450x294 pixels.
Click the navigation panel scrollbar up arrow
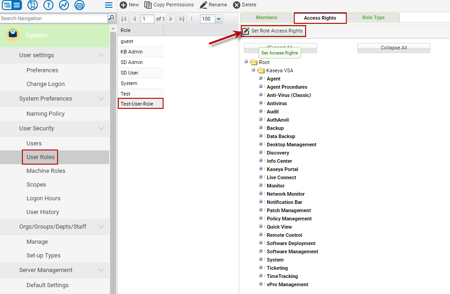coord(113,28)
